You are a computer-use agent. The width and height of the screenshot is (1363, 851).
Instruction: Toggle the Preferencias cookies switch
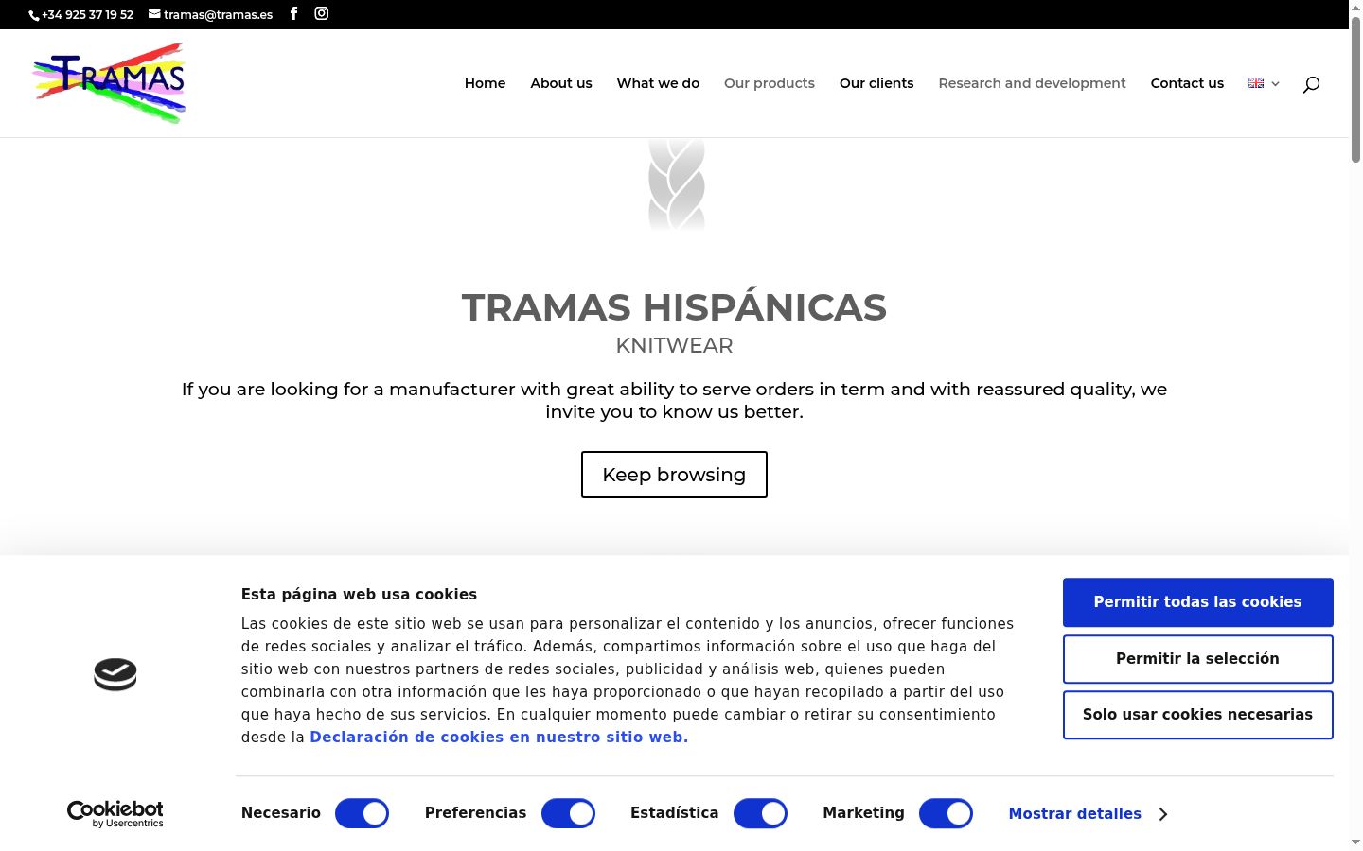(x=568, y=813)
